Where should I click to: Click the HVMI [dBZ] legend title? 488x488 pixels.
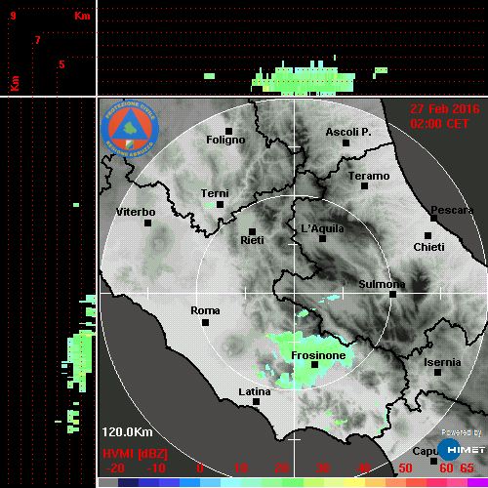pyautogui.click(x=135, y=454)
